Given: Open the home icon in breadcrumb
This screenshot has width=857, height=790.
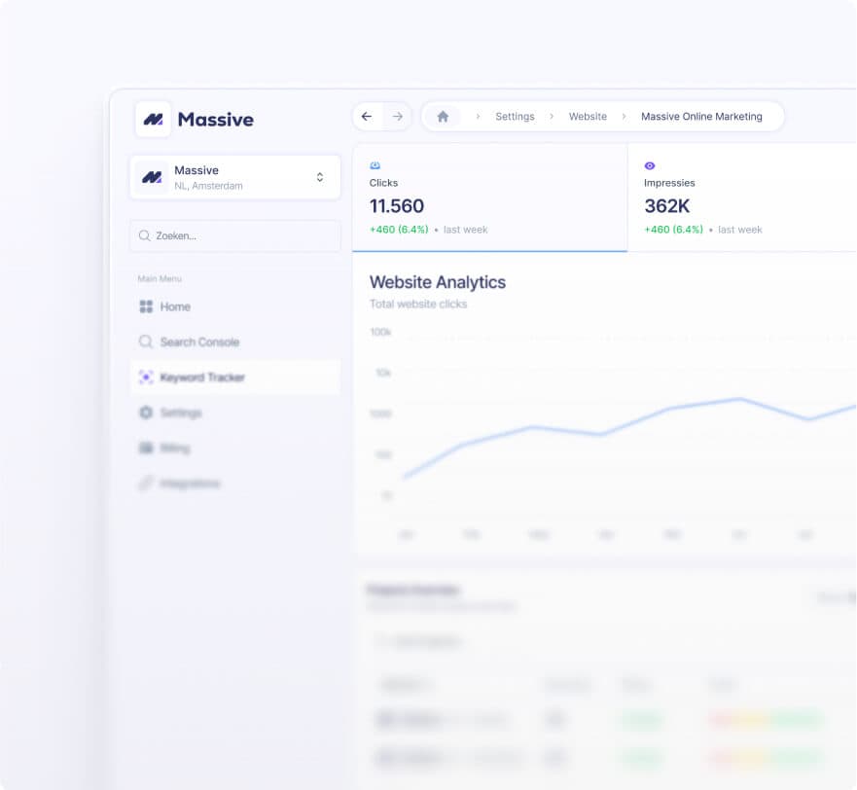Looking at the screenshot, I should point(443,117).
